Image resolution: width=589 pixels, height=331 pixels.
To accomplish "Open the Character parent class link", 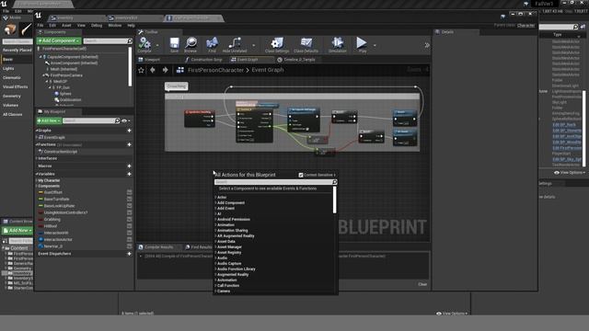I will pos(525,26).
